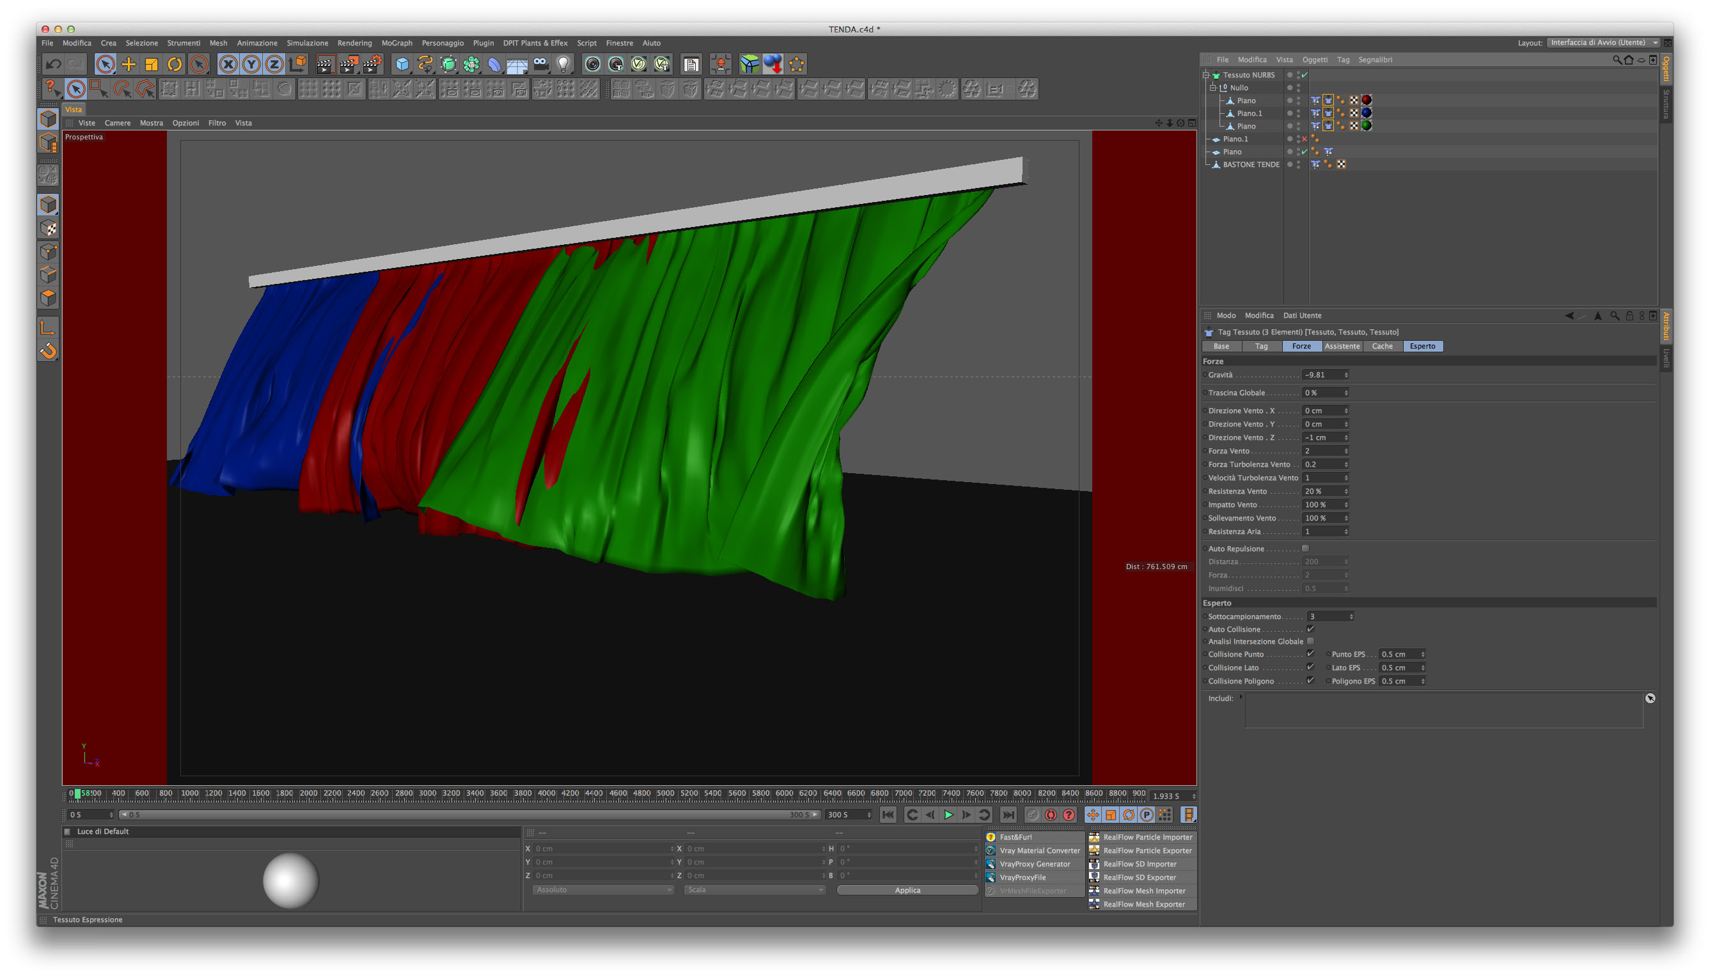
Task: Open the Simulazione menu
Action: [x=308, y=43]
